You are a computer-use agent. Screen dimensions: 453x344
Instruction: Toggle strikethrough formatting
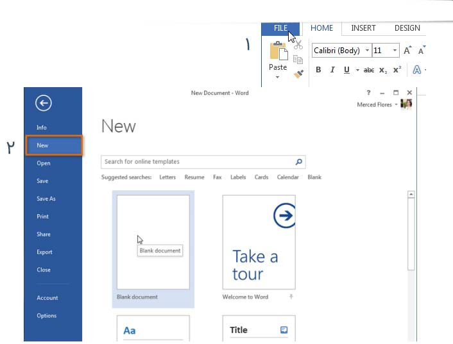click(368, 70)
